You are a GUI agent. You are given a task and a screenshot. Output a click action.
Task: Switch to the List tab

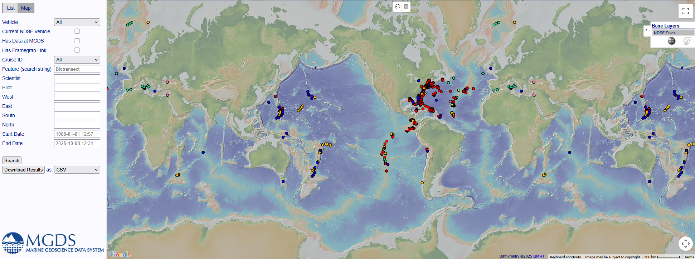click(x=11, y=8)
